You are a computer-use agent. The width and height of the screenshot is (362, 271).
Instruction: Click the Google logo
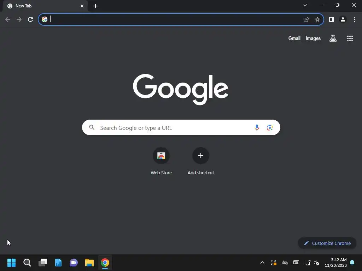click(181, 89)
